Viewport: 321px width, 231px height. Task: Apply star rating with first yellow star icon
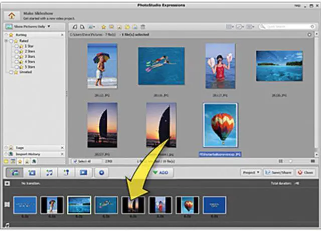(x=104, y=27)
